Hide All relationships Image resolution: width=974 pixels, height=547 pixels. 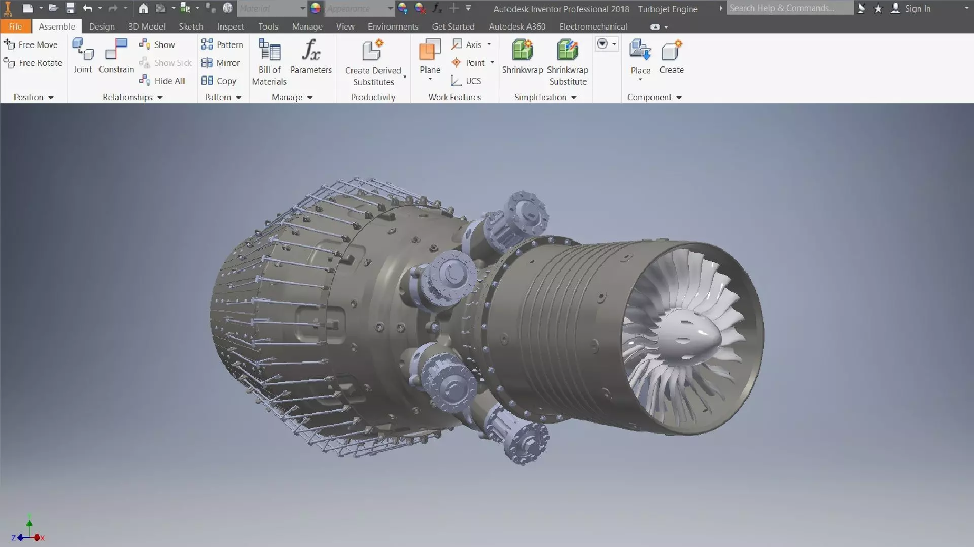(x=162, y=81)
